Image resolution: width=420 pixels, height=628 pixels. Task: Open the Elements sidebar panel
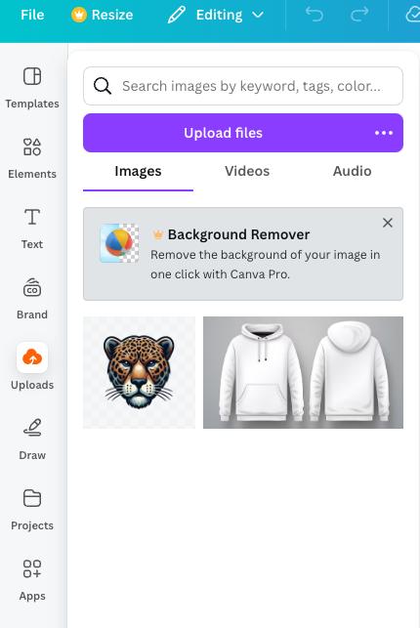tap(32, 158)
